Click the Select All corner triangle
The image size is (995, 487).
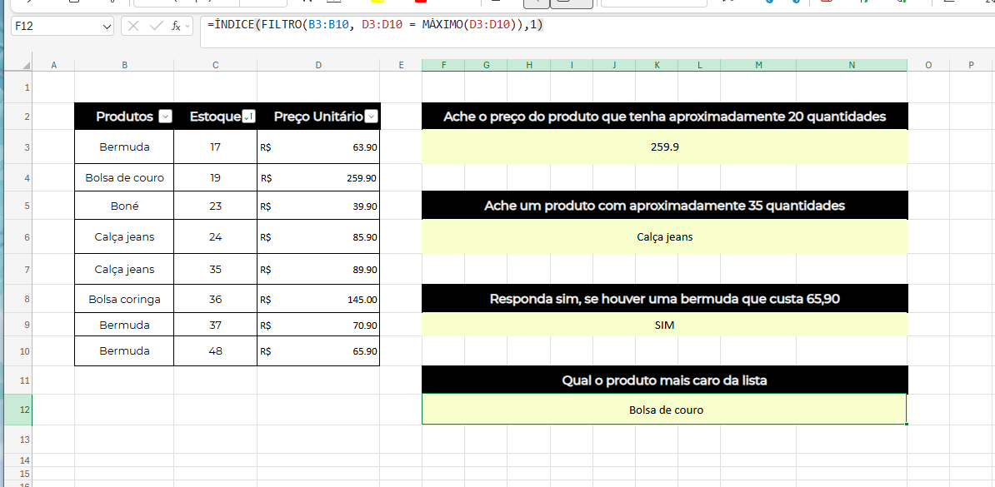(x=26, y=65)
